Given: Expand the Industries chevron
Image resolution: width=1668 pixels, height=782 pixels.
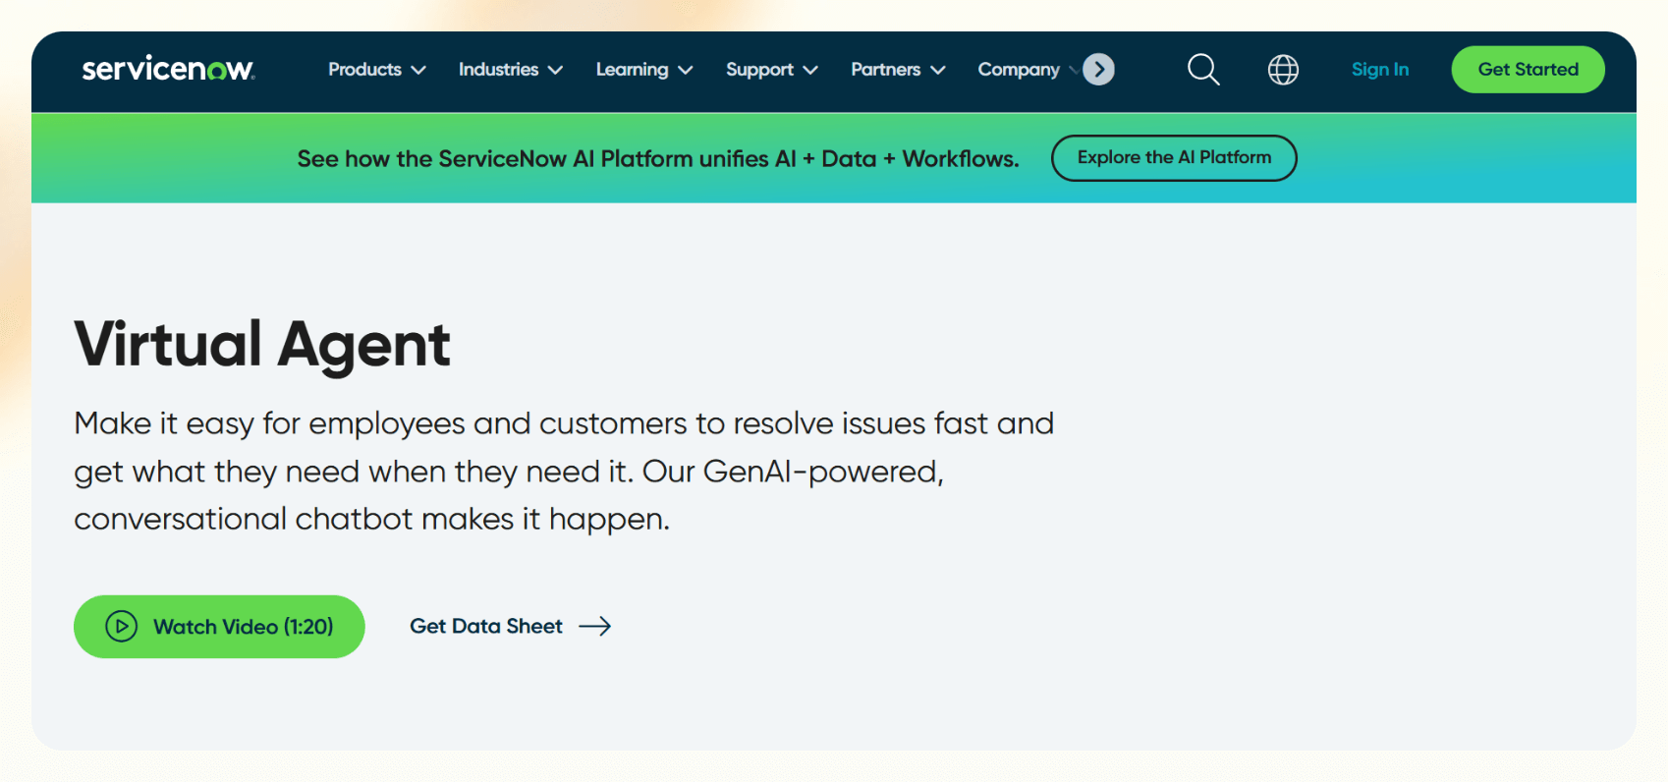Looking at the screenshot, I should (x=555, y=70).
